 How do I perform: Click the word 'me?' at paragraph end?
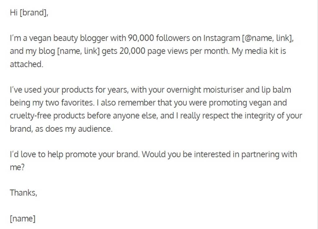pyautogui.click(x=17, y=167)
